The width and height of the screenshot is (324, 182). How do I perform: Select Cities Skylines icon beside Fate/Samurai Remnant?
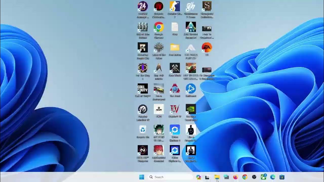pyautogui.click(x=175, y=154)
